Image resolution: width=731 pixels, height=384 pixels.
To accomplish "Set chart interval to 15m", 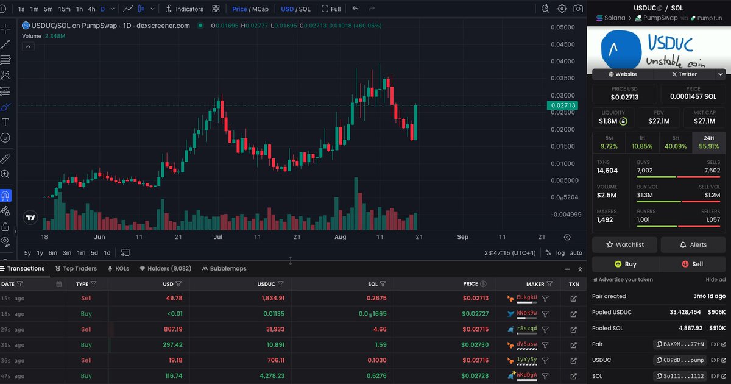I will click(64, 9).
